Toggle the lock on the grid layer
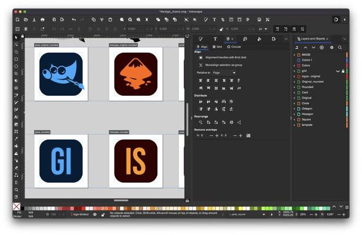Viewport: 362px width, 235px height. coord(343,71)
